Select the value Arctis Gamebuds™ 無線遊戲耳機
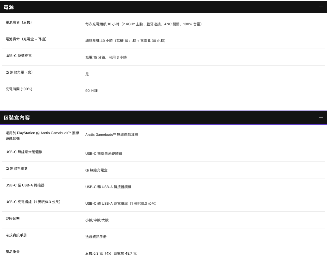The width and height of the screenshot is (327, 258). (x=111, y=134)
